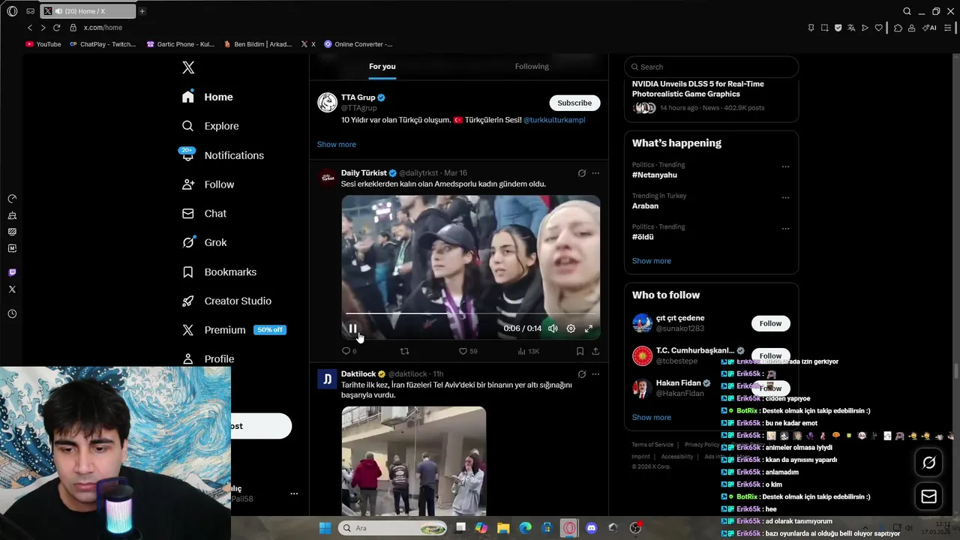
Task: Open Explore page
Action: tap(211, 126)
